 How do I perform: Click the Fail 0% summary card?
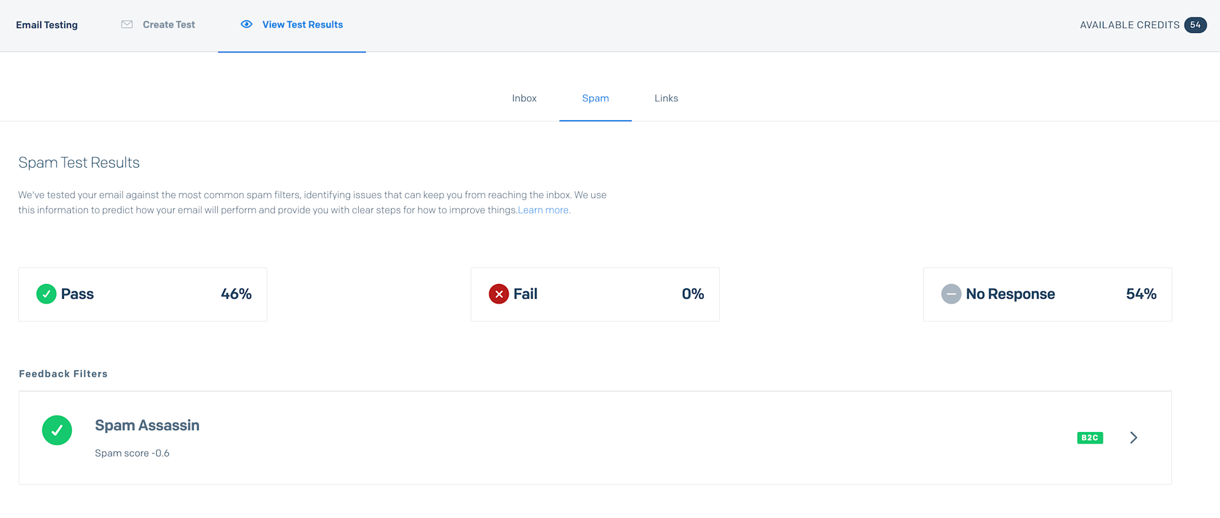point(595,294)
